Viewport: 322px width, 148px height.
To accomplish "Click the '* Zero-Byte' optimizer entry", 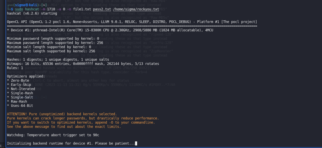I will (x=18, y=81).
